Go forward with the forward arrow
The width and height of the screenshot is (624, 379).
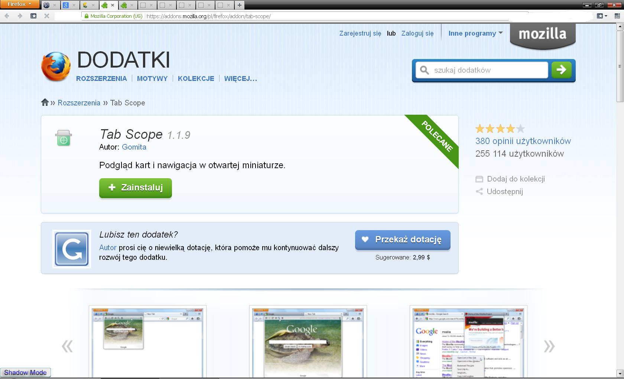click(x=20, y=16)
